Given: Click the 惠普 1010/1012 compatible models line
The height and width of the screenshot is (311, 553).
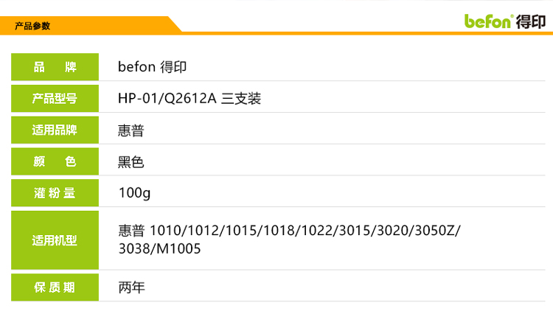Looking at the screenshot, I should pos(289,231).
